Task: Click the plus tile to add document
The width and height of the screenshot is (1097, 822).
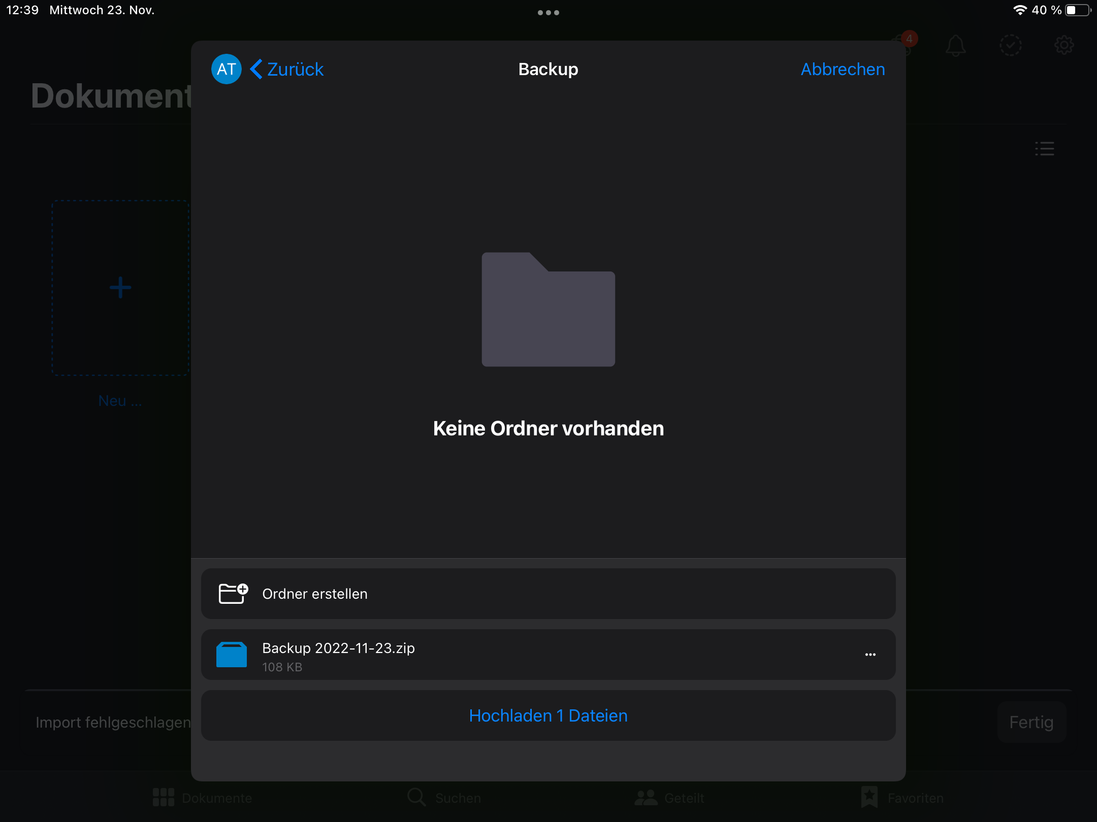Action: click(x=120, y=288)
